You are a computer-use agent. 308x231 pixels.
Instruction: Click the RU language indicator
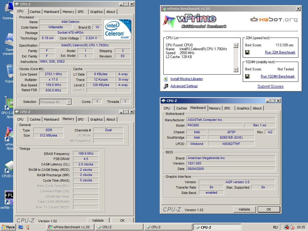[275, 227]
